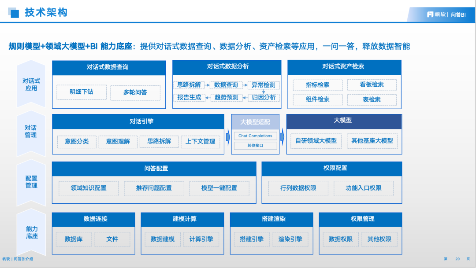Screen dimensions: 476x268
Task: Click the 对话式数据查询 header
Action: click(x=109, y=68)
